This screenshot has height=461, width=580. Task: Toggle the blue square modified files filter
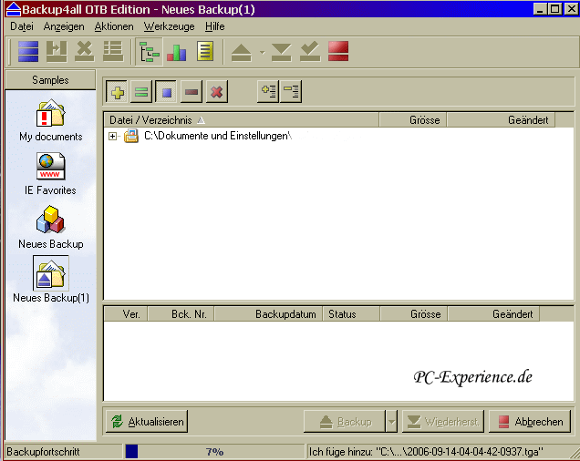click(x=167, y=92)
